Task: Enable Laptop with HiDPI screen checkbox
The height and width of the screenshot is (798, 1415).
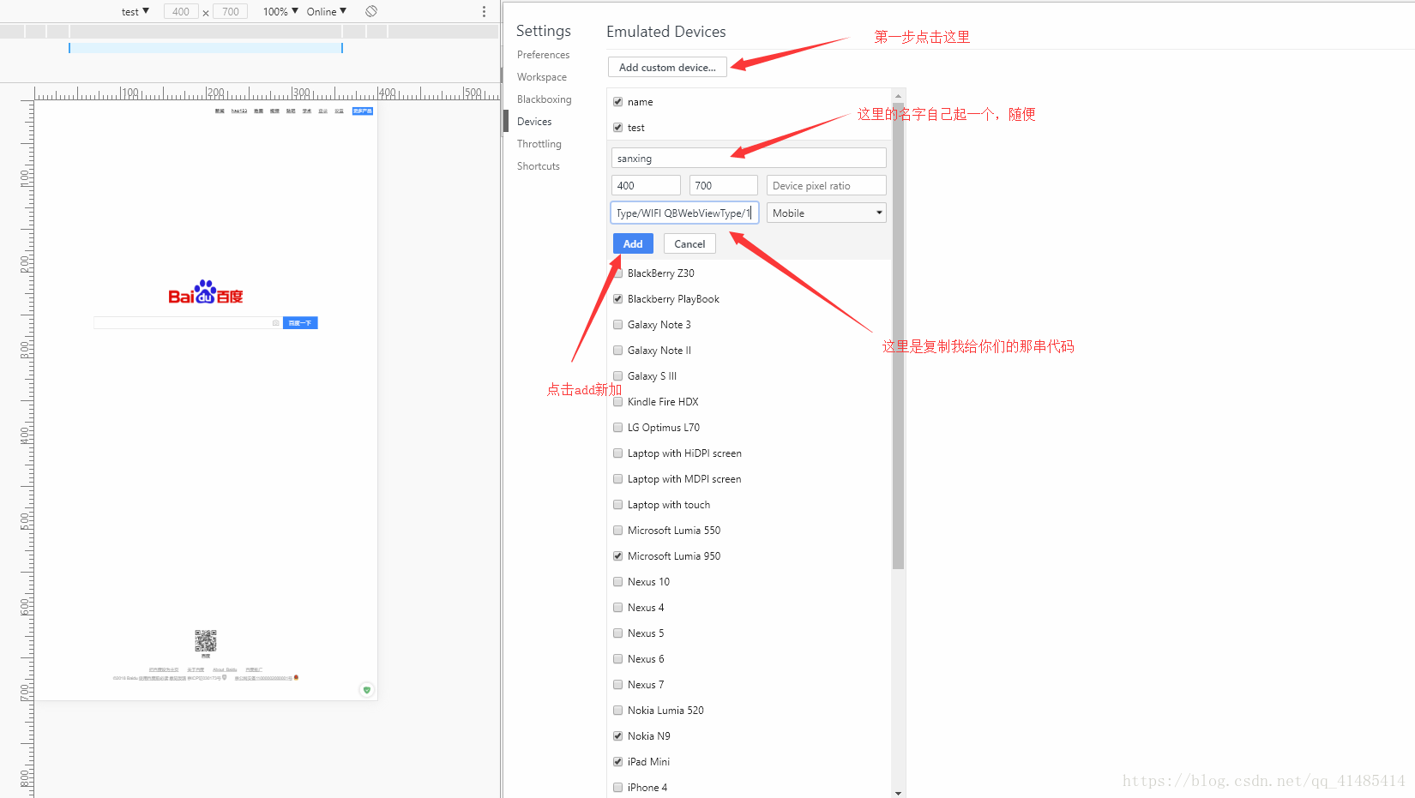Action: 617,453
